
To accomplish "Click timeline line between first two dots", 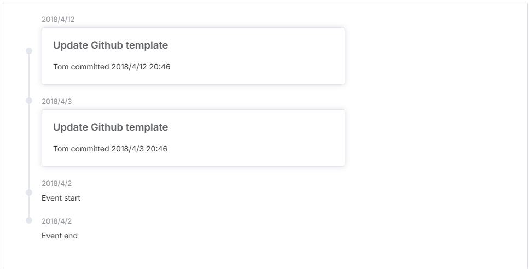I will 29,76.
